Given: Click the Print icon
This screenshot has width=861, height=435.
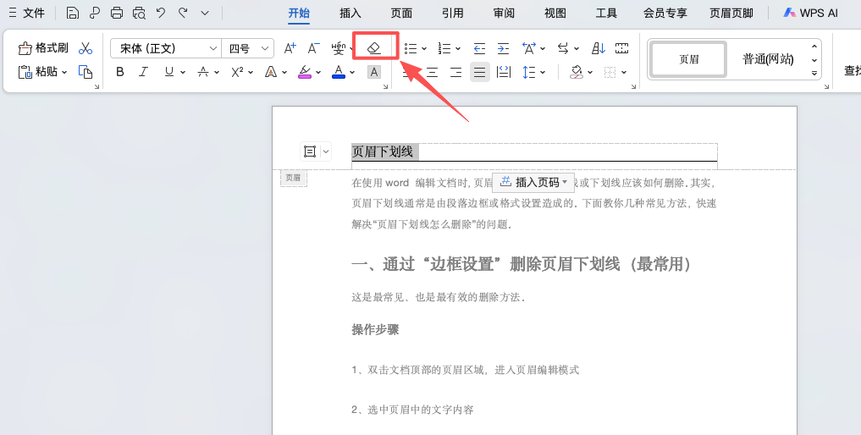Looking at the screenshot, I should [117, 13].
